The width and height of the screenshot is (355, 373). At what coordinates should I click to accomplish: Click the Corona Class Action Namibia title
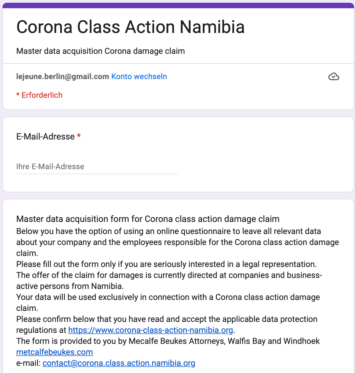131,27
